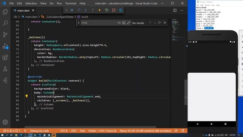Tap the emulator Back navigation button
Screen dimensions: 243x137
point(197,124)
